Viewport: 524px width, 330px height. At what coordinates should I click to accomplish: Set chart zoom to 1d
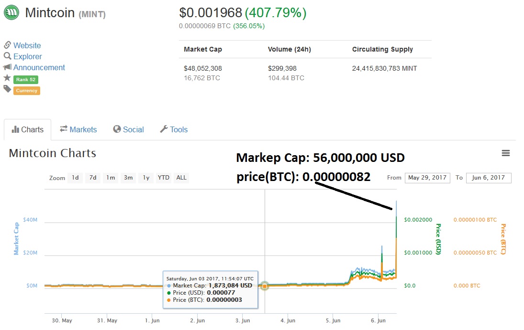[x=75, y=178]
